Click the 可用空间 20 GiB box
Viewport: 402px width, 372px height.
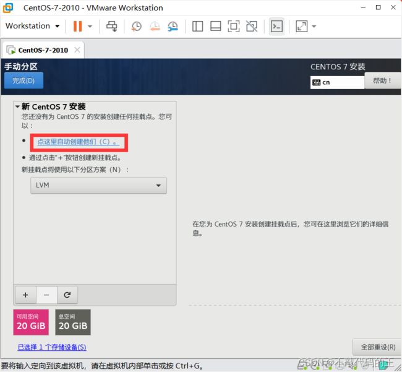31,322
